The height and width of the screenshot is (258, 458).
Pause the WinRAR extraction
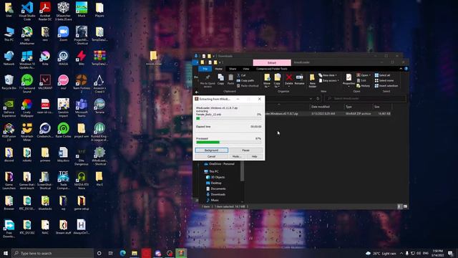(x=245, y=150)
